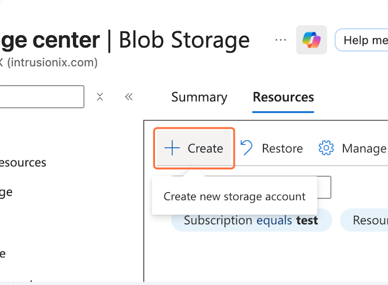The image size is (388, 285).
Task: Click the Restore undo-arrow icon
Action: [x=247, y=148]
